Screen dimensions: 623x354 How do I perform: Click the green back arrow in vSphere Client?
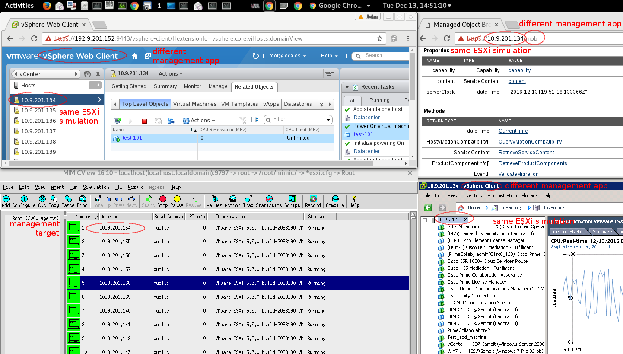coord(428,207)
